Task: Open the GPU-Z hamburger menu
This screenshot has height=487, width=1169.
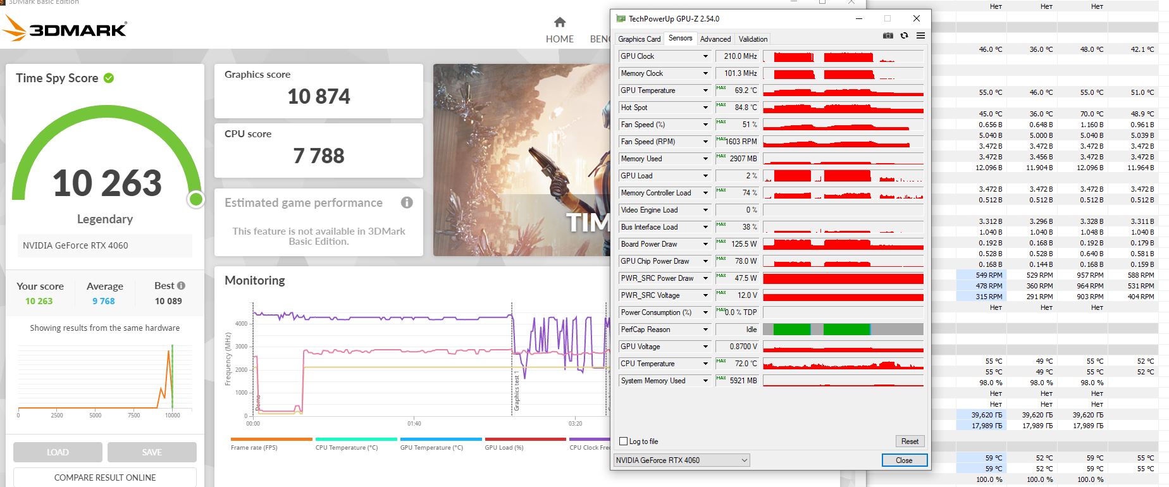Action: coord(920,35)
